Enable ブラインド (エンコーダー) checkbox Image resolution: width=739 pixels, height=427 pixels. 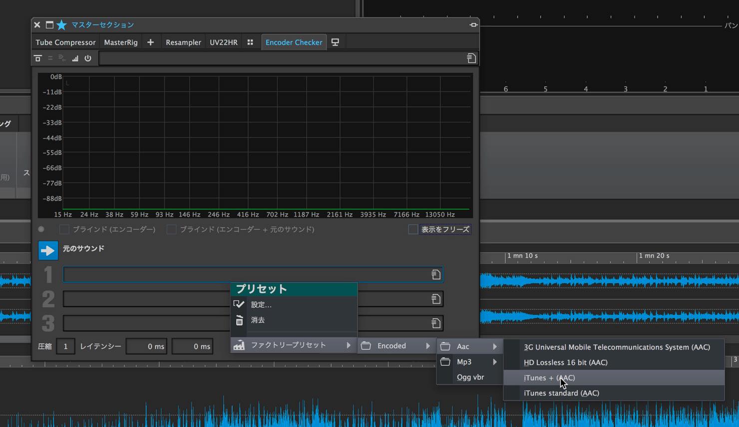click(64, 229)
